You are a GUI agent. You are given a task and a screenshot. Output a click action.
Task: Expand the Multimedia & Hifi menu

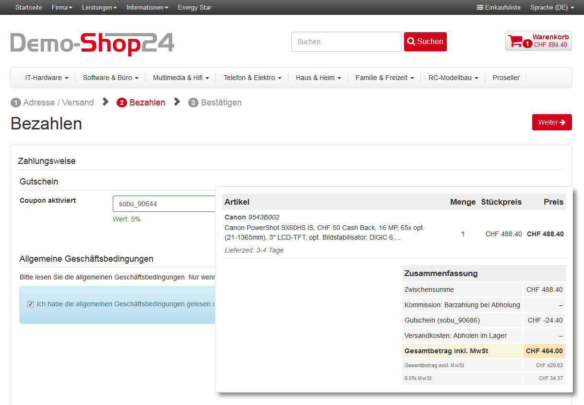(x=180, y=78)
